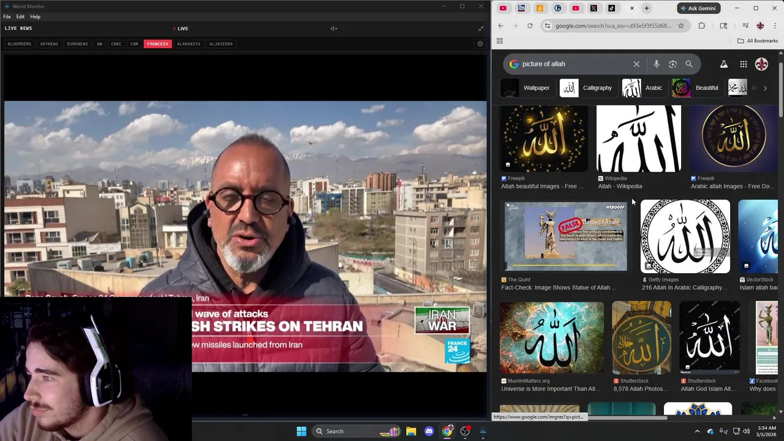This screenshot has height=441, width=784.
Task: Open the Getty Images calligraphy thumbnail
Action: click(685, 236)
